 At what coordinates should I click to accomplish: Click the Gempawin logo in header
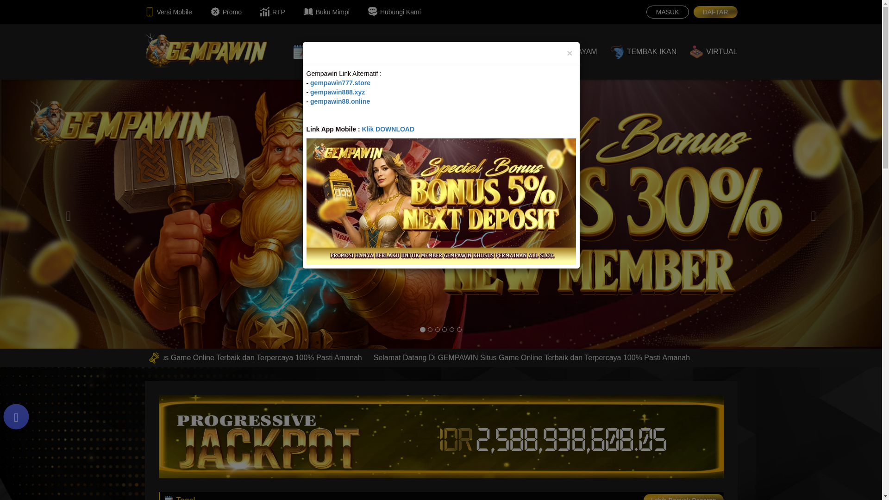coord(206,50)
